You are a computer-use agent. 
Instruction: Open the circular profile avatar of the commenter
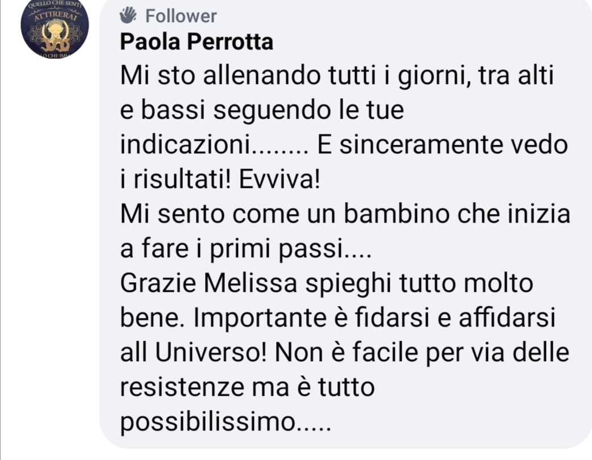(55, 26)
